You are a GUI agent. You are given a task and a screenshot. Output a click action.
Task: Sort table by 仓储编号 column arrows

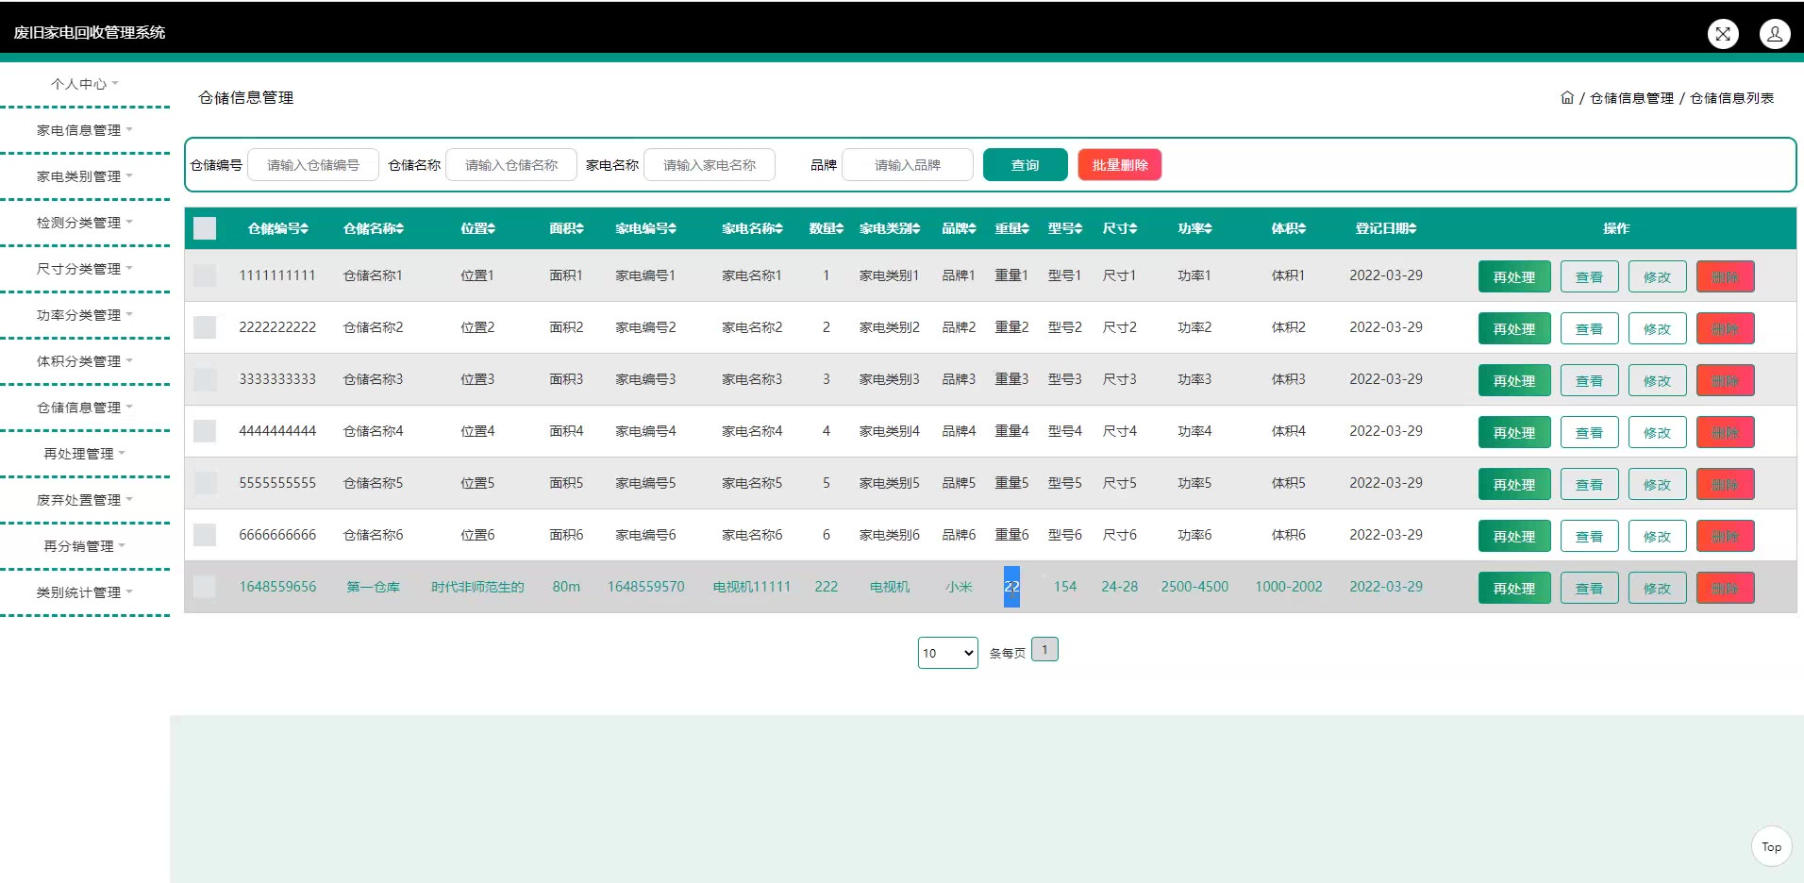click(x=305, y=229)
